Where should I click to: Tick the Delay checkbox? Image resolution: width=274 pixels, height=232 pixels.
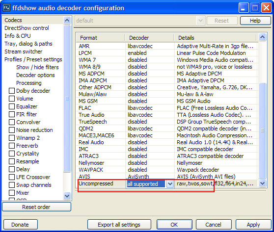(12, 169)
